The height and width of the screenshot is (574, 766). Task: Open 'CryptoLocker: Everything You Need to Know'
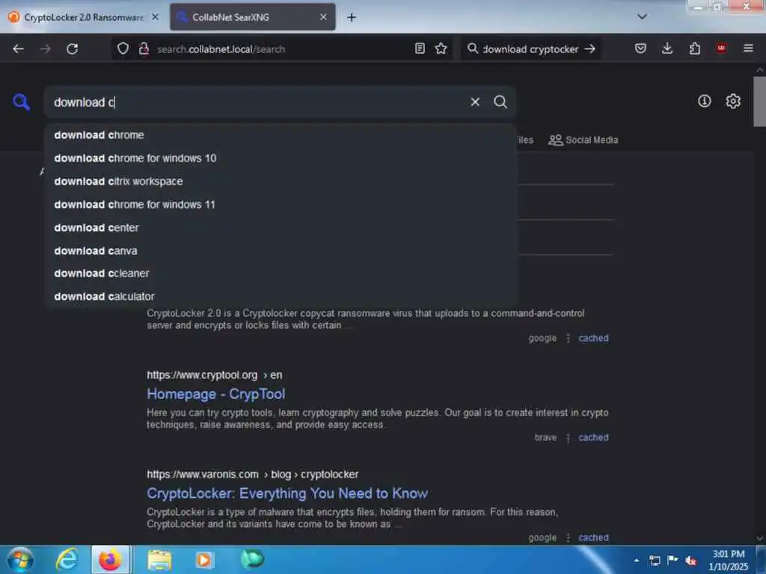tap(287, 493)
